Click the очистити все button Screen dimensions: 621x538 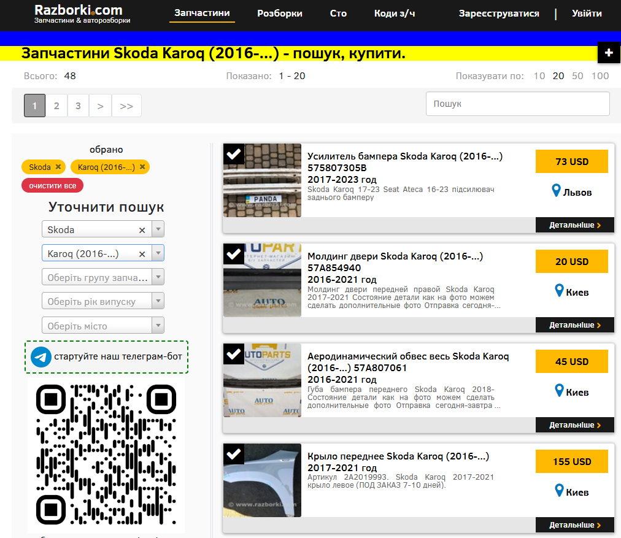(x=52, y=186)
